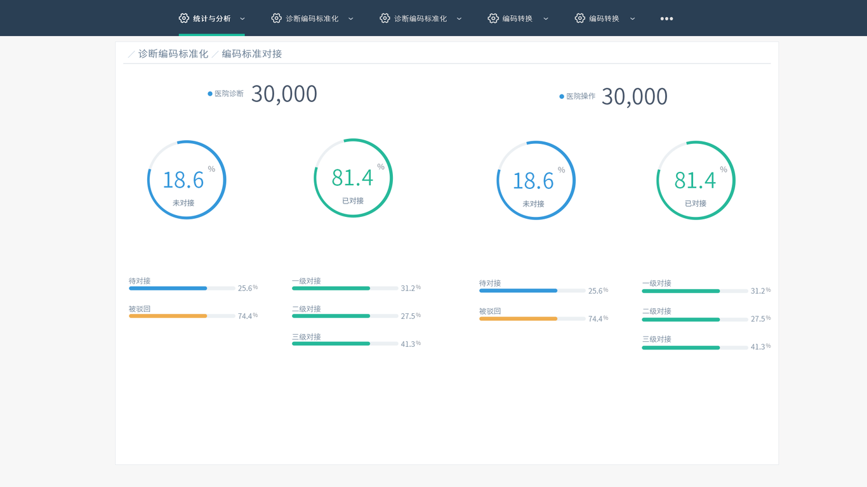Click the 医院操作 legend label

(581, 96)
